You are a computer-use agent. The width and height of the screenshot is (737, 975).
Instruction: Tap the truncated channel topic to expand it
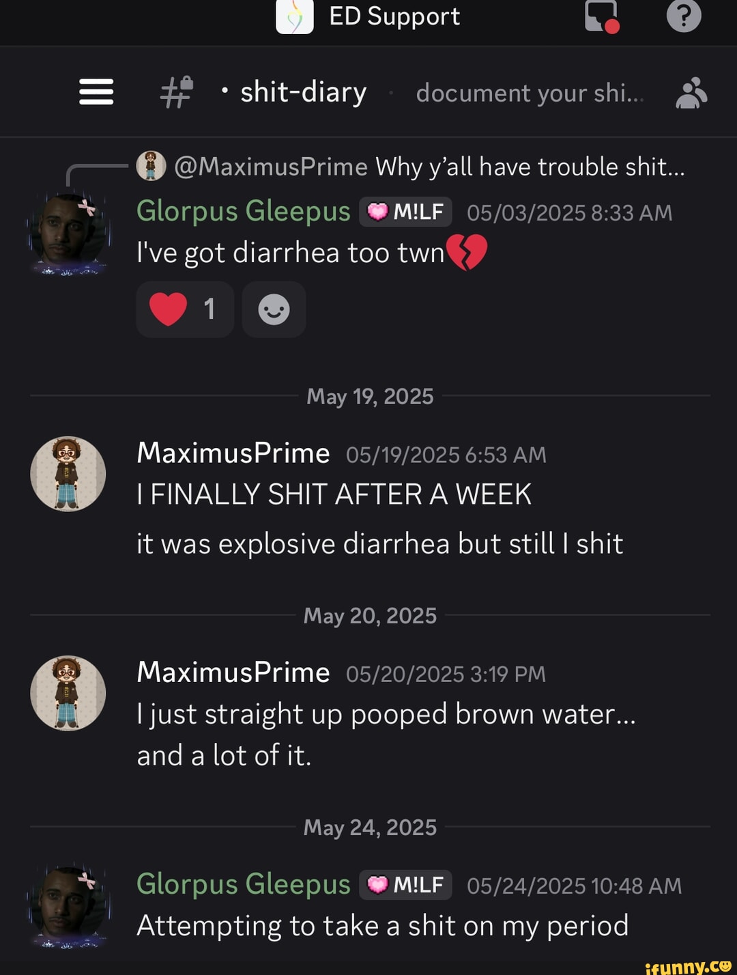coord(529,94)
